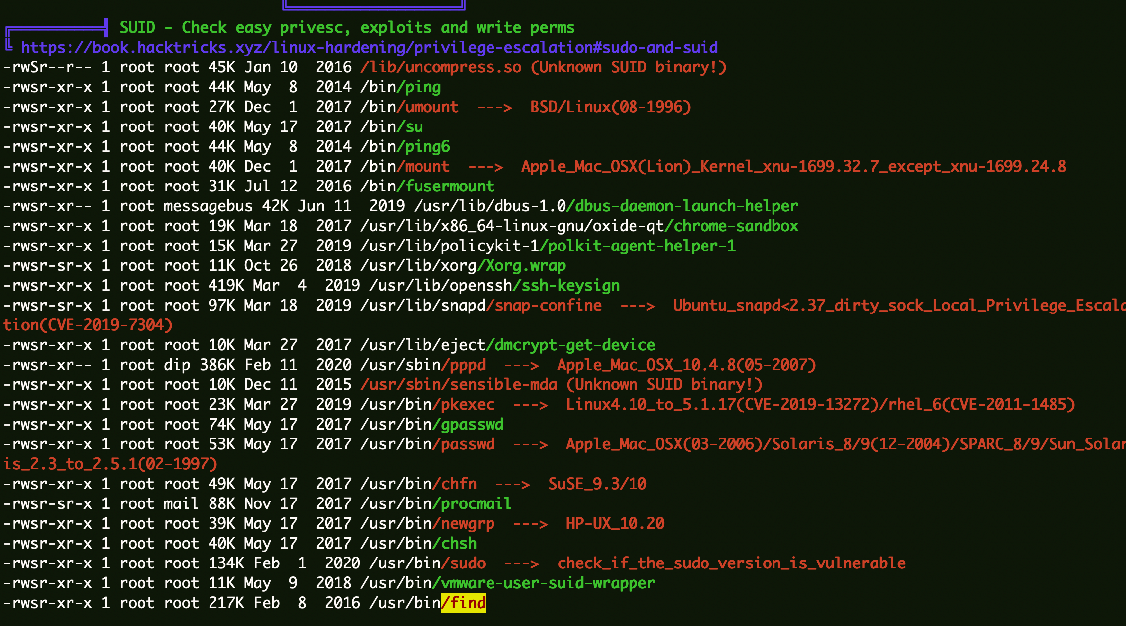Click the HP-UX_10.20 text

pyautogui.click(x=615, y=524)
